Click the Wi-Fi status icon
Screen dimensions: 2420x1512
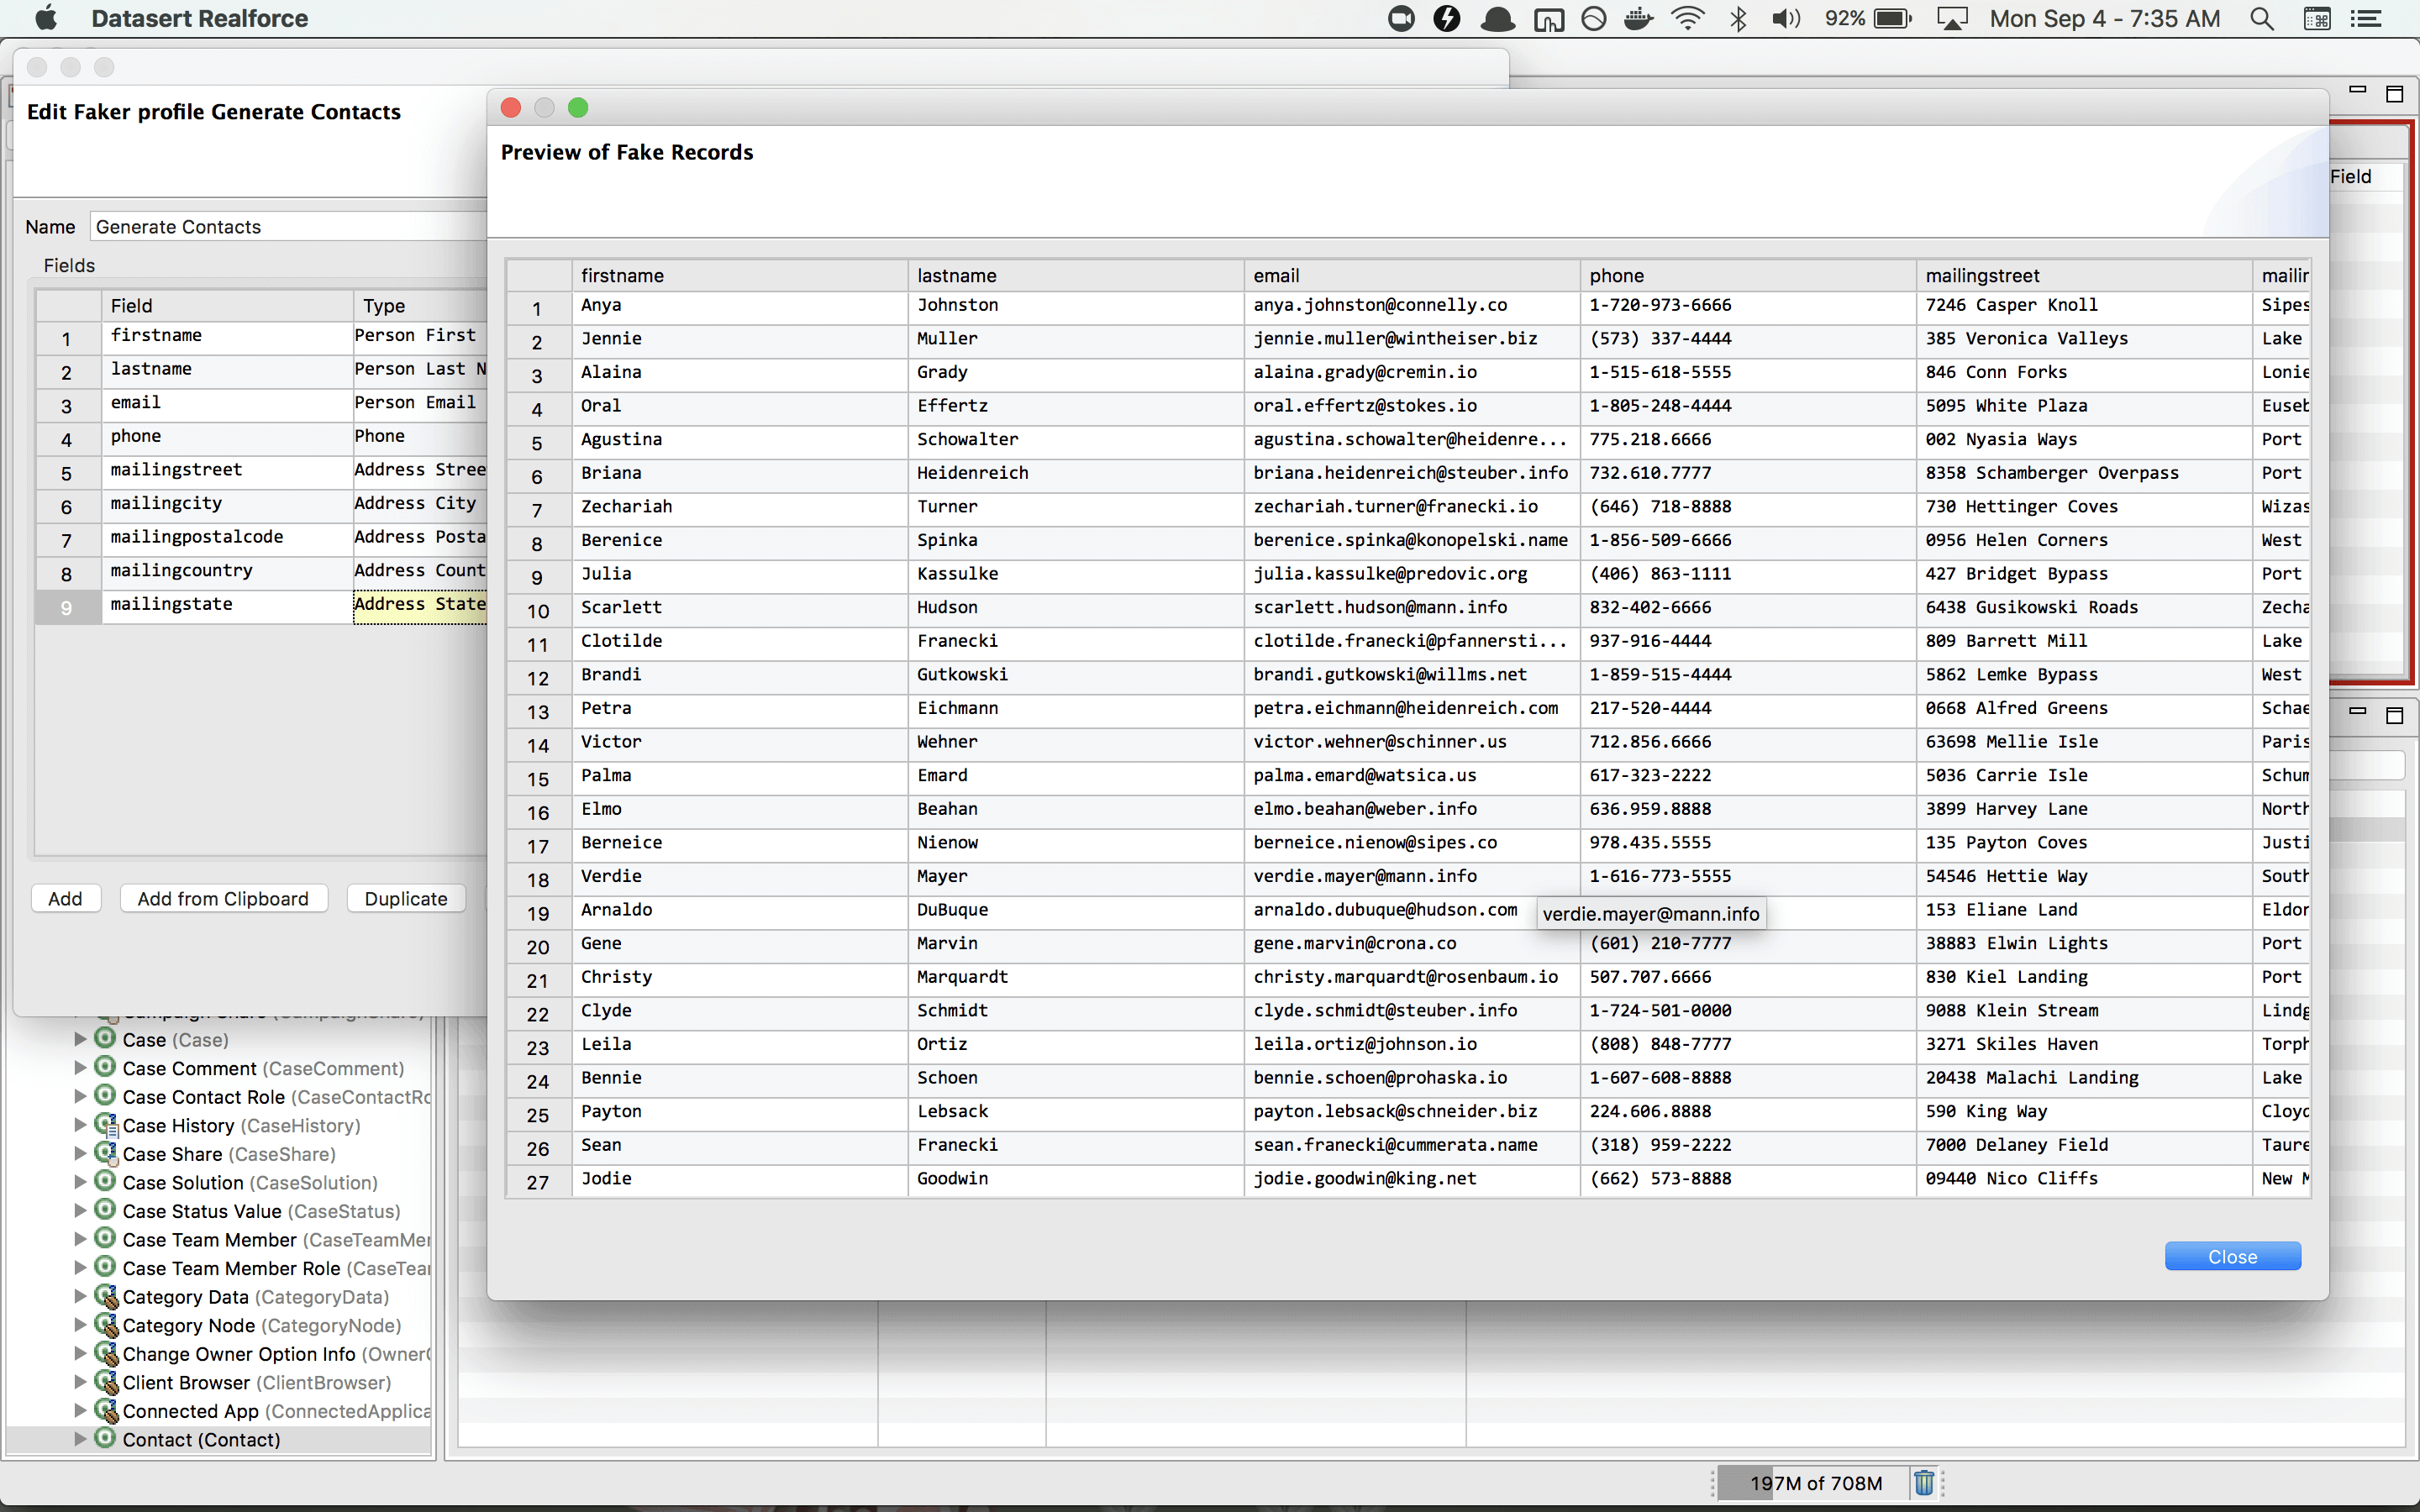point(1687,19)
